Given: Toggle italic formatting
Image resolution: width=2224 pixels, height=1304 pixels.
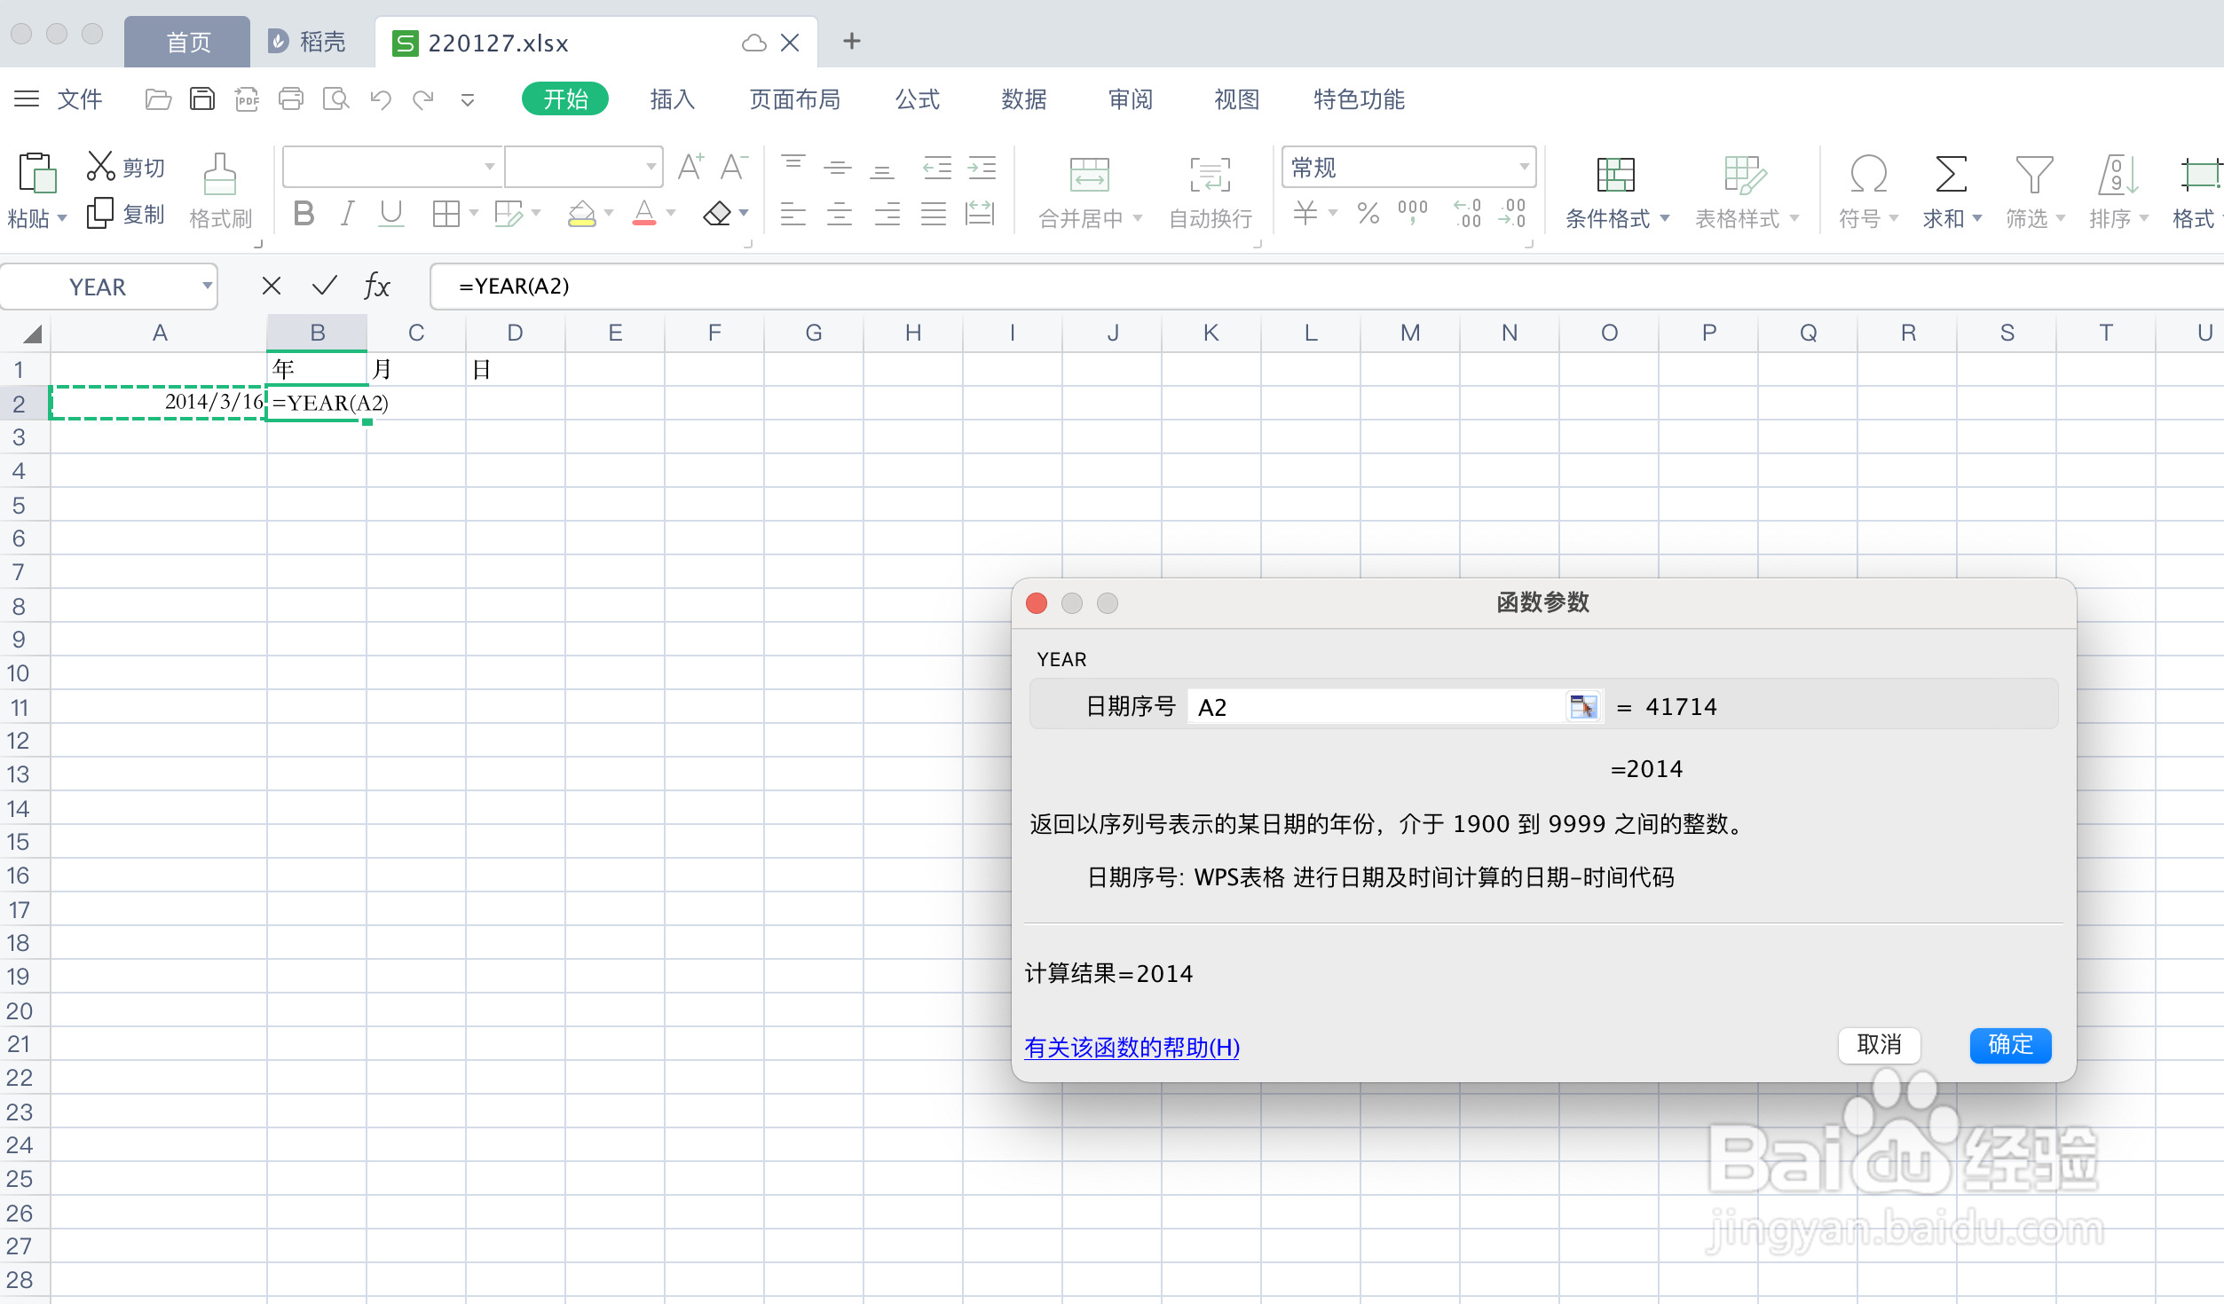Looking at the screenshot, I should click(347, 212).
